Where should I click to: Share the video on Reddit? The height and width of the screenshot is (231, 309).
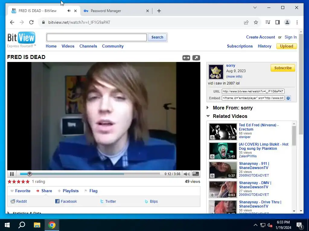tap(19, 201)
